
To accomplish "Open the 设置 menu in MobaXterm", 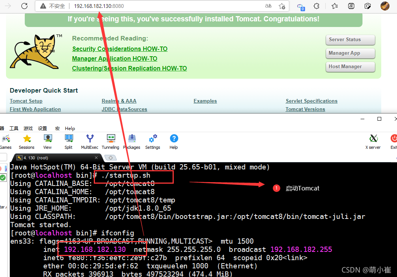I will pyautogui.click(x=42, y=128).
